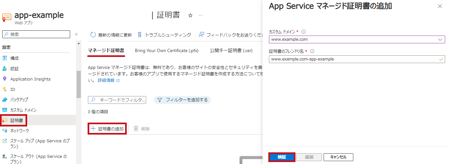The height and width of the screenshot is (164, 449).
Task: Click the 検索 box in sidebar
Action: (x=36, y=34)
